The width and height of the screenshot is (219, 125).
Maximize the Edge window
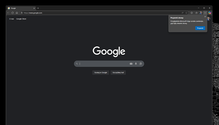[204, 8]
